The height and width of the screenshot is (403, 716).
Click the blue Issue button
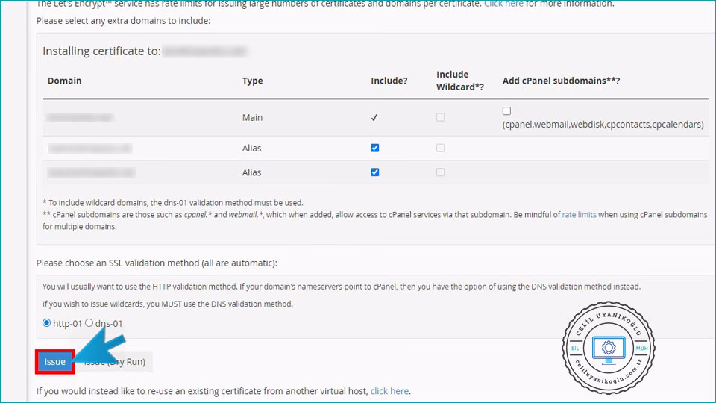54,362
